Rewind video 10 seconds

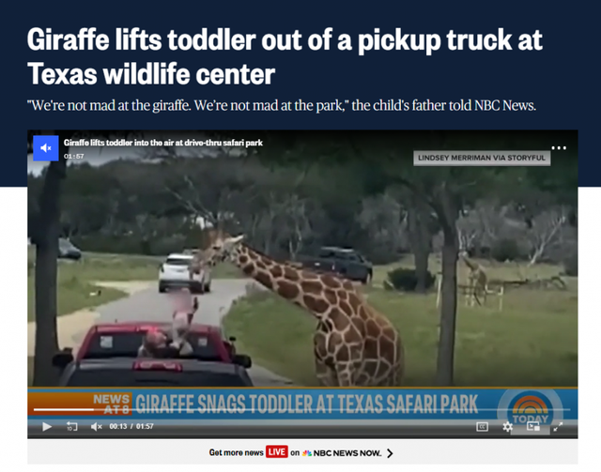click(72, 426)
